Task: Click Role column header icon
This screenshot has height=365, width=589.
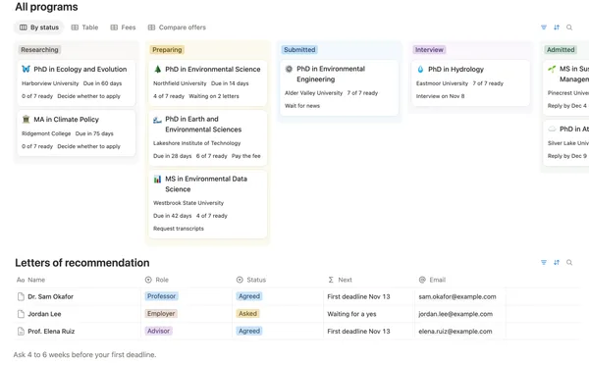Action: click(x=148, y=280)
